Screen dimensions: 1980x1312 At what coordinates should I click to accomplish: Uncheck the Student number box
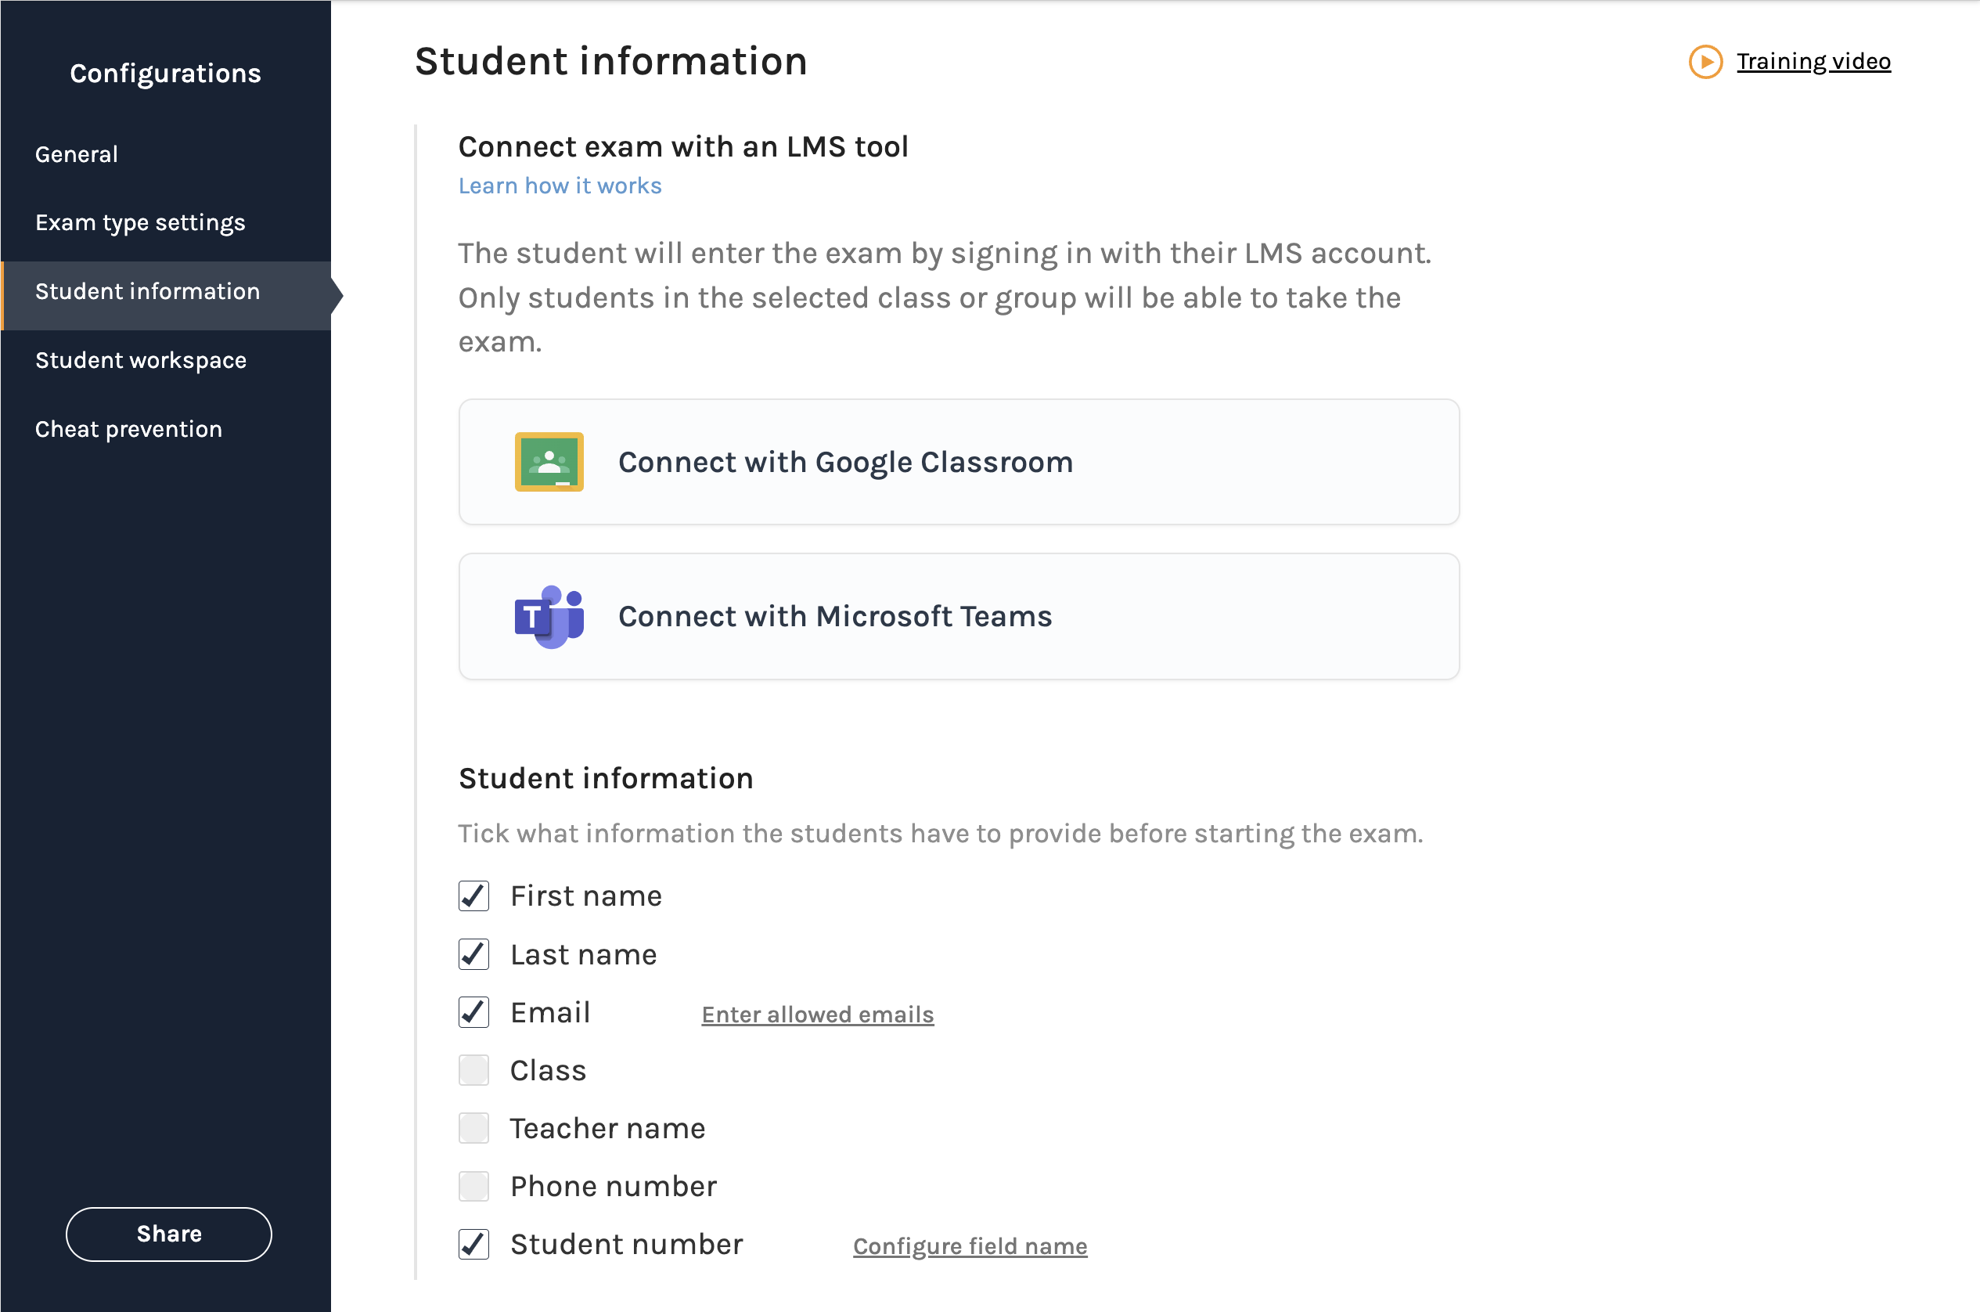[x=473, y=1244]
